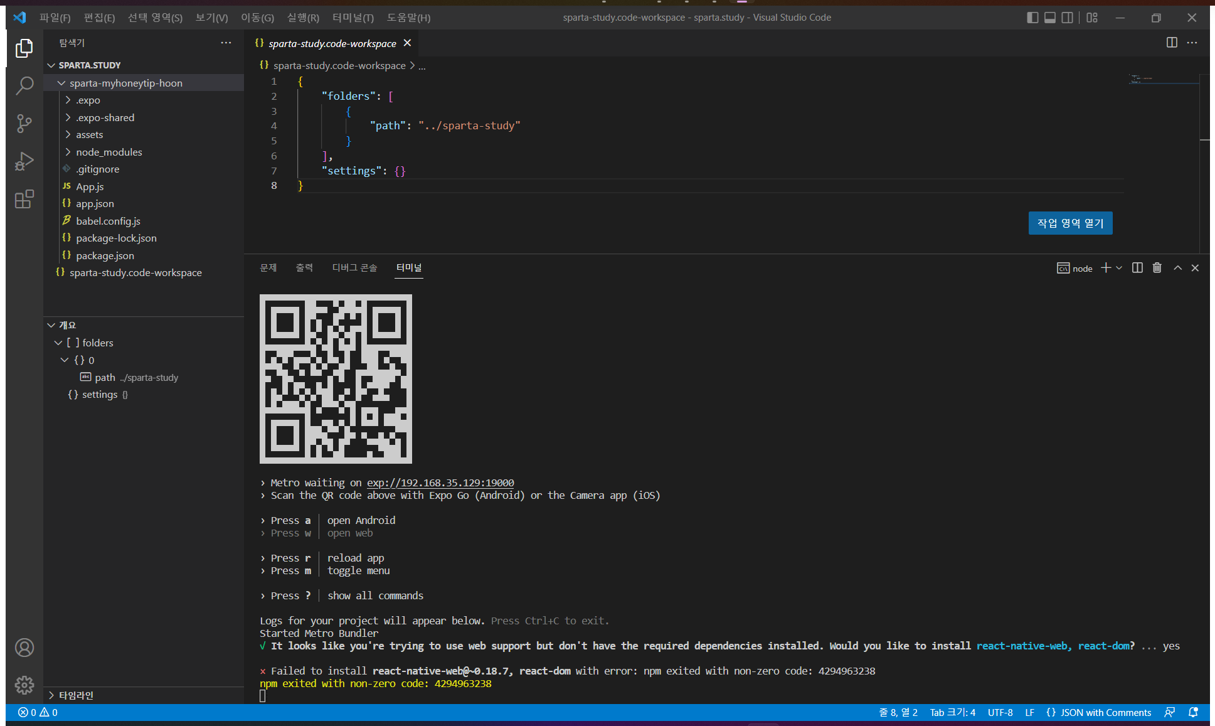Open the Edit menu

pyautogui.click(x=99, y=18)
